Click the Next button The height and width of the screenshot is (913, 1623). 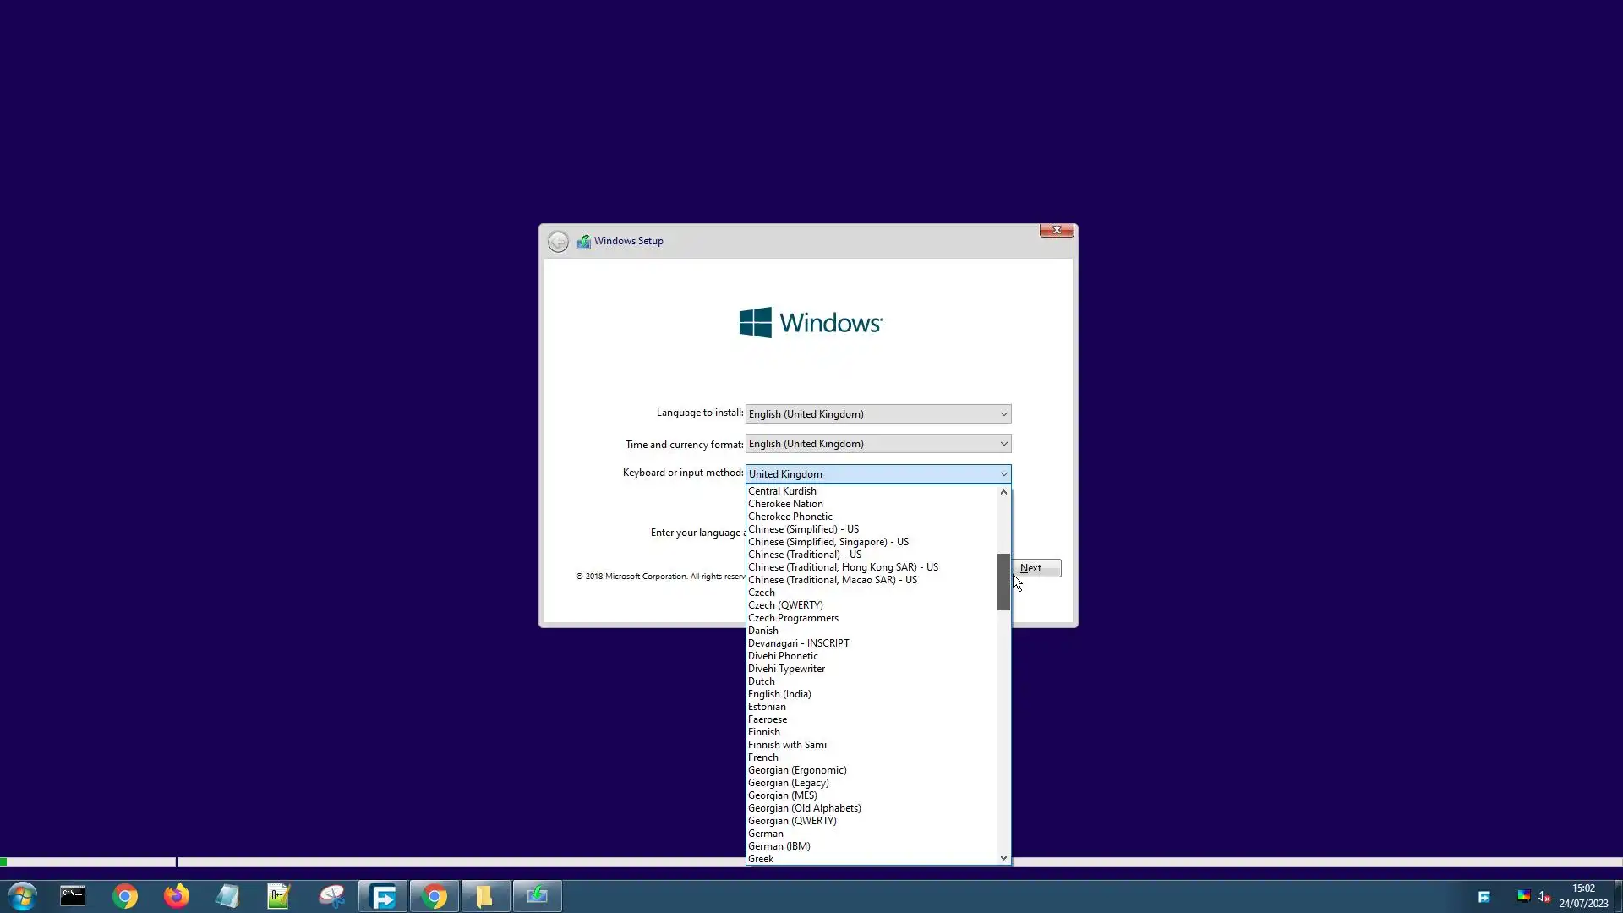[1038, 568]
